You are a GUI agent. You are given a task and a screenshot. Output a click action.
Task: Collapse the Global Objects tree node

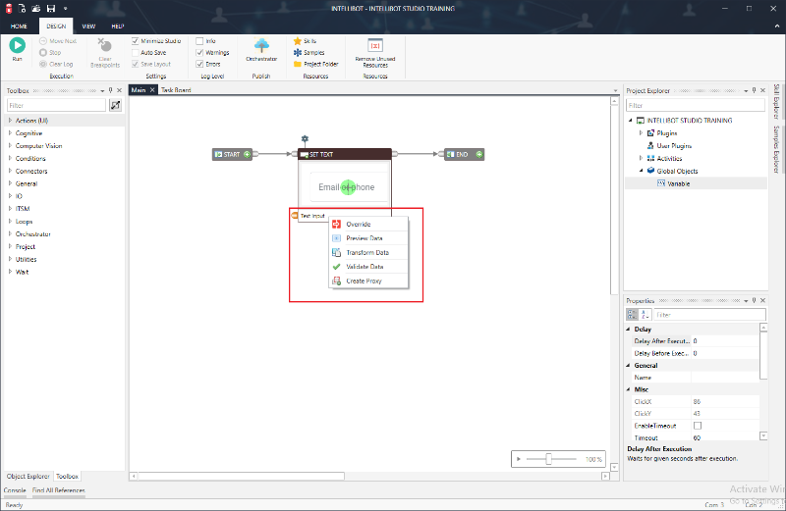tap(641, 171)
